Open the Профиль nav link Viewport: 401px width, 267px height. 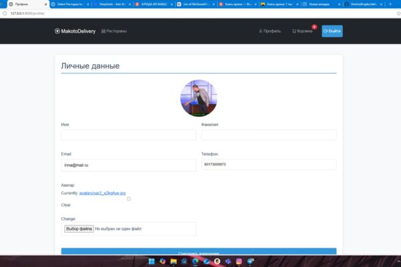tap(269, 31)
